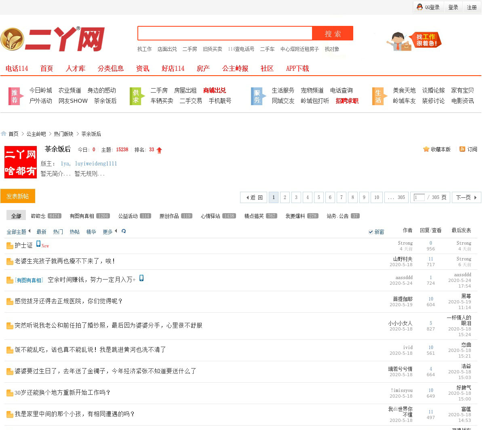Open the 分类信息 nav menu

111,68
